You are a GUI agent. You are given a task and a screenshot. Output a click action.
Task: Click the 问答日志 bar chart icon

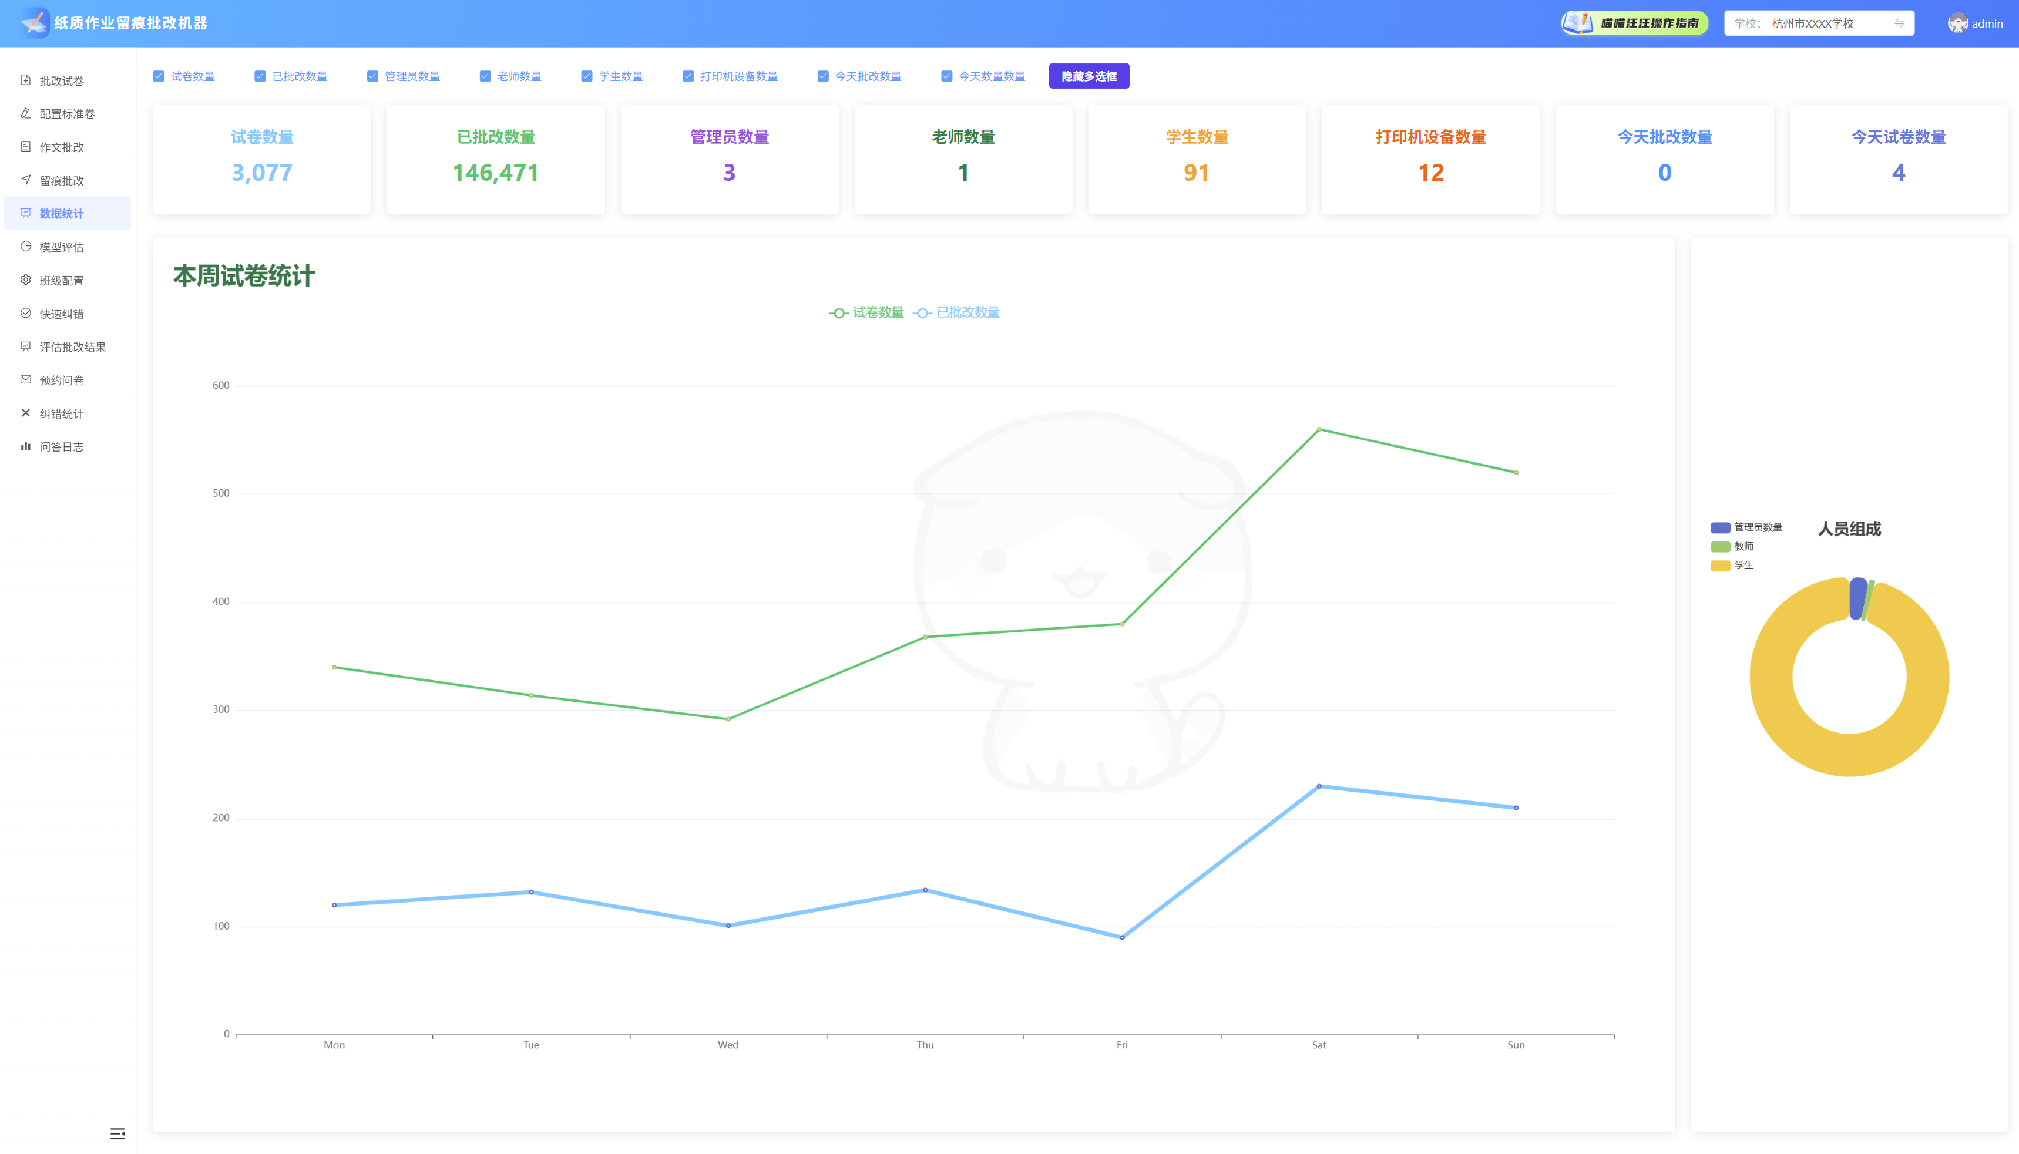(x=25, y=446)
